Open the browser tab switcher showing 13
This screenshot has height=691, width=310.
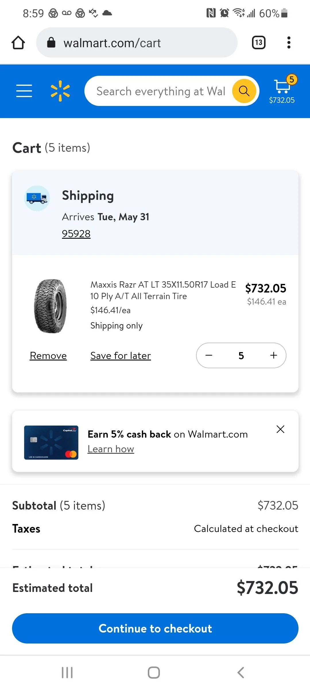pyautogui.click(x=259, y=43)
